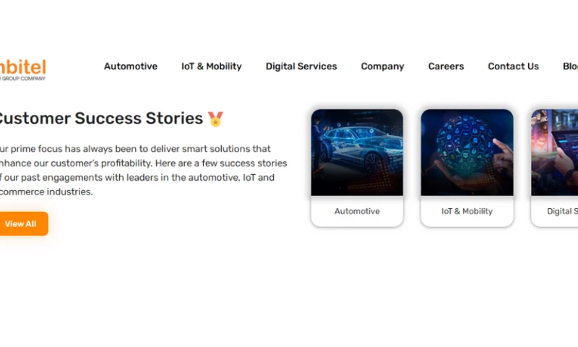Click the glowing car thumbnail image

[x=357, y=153]
